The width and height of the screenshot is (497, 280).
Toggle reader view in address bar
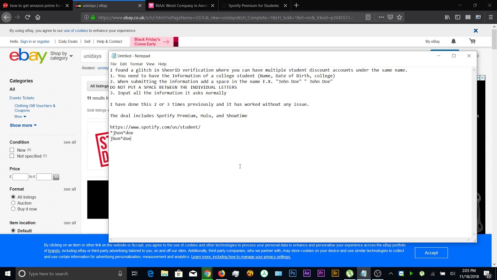[x=368, y=17]
